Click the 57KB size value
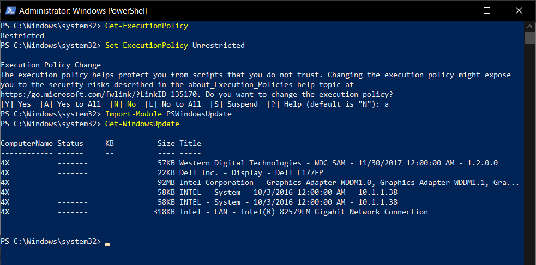536x265 pixels. coord(166,163)
